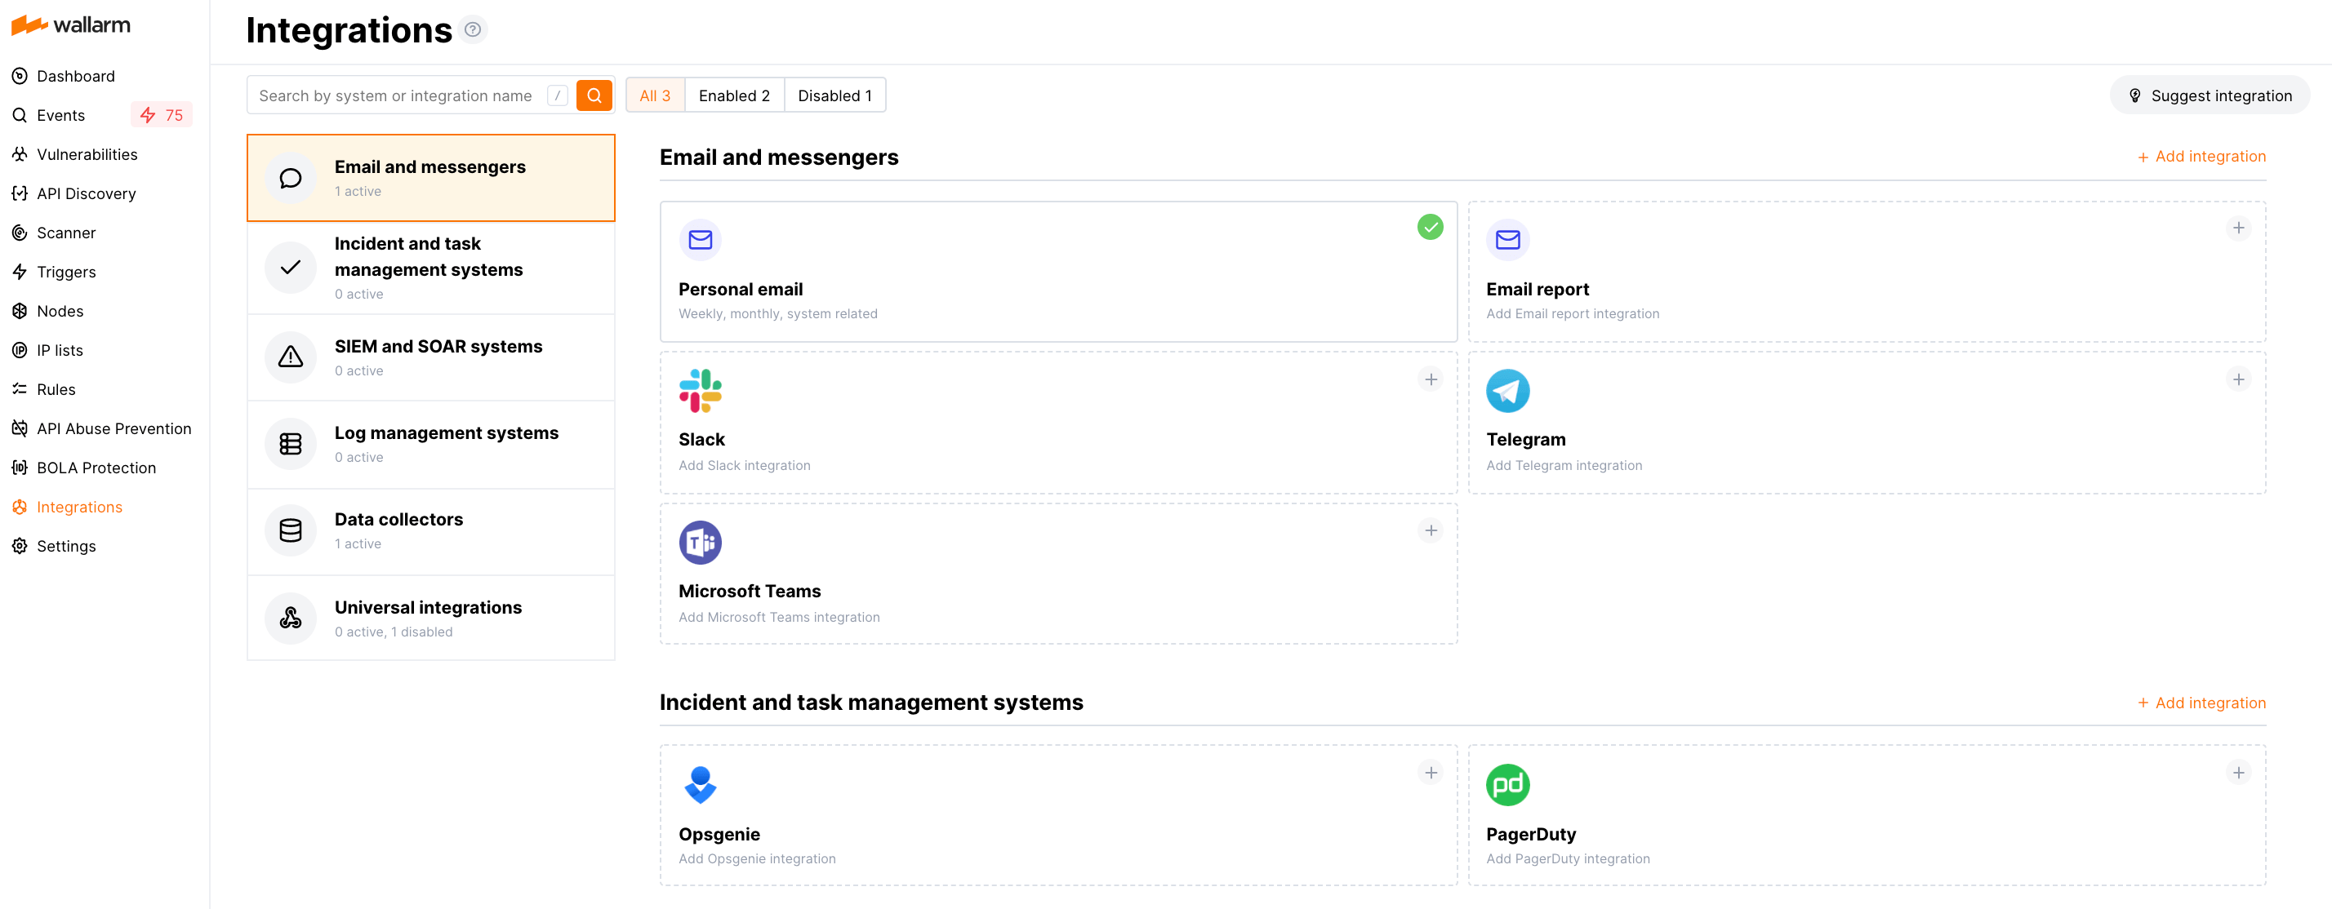Open BOLA Protection from the sidebar

click(x=97, y=467)
